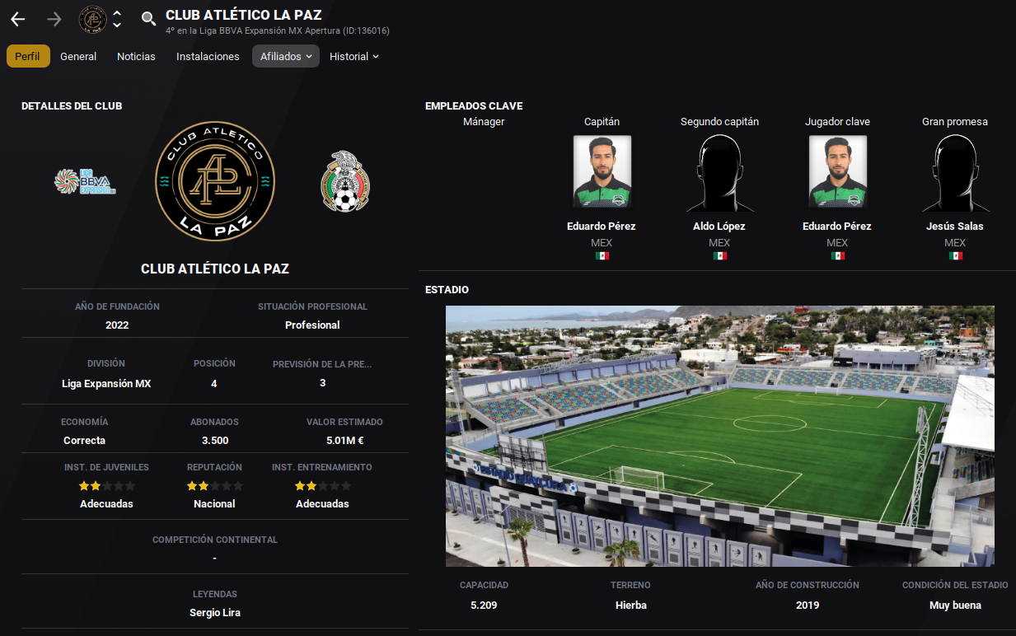Go back with the left arrow
This screenshot has width=1016, height=636.
(18, 19)
